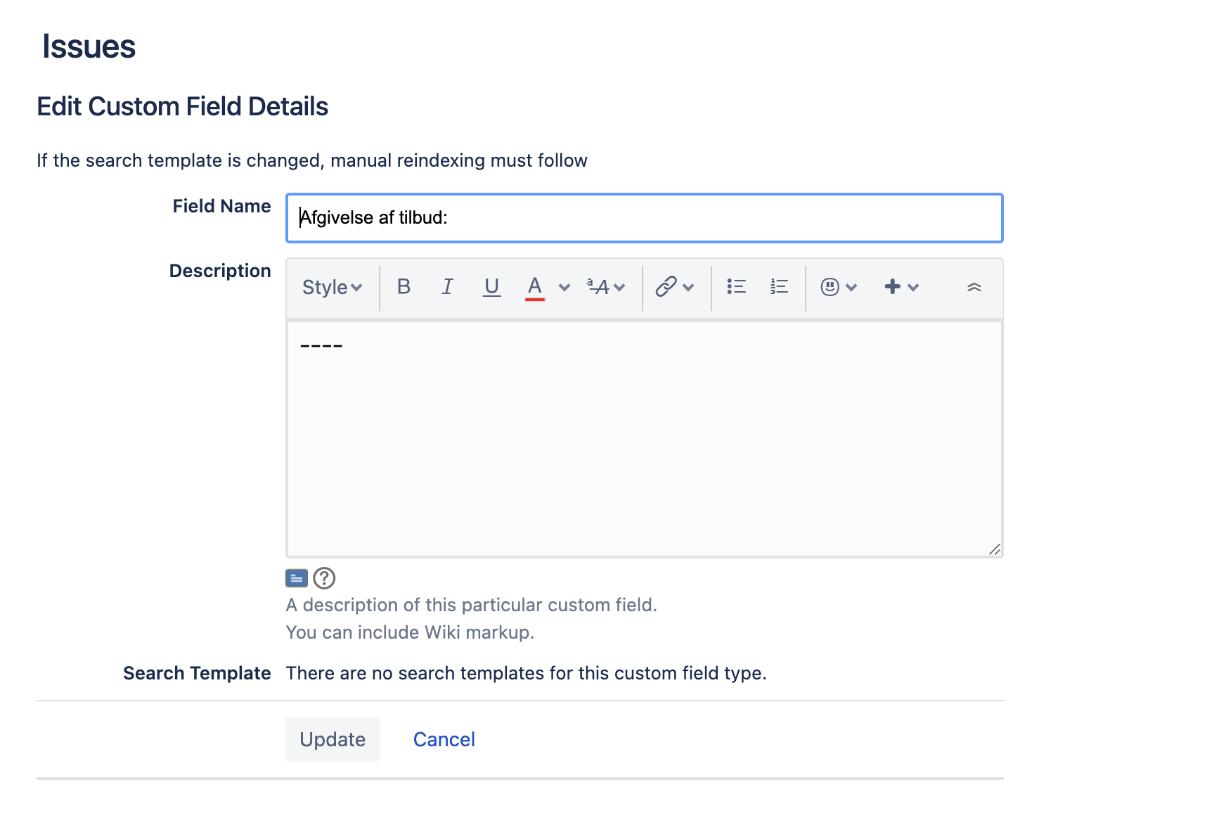Image resolution: width=1226 pixels, height=837 pixels.
Task: Expand the link options dropdown arrow
Action: point(688,287)
